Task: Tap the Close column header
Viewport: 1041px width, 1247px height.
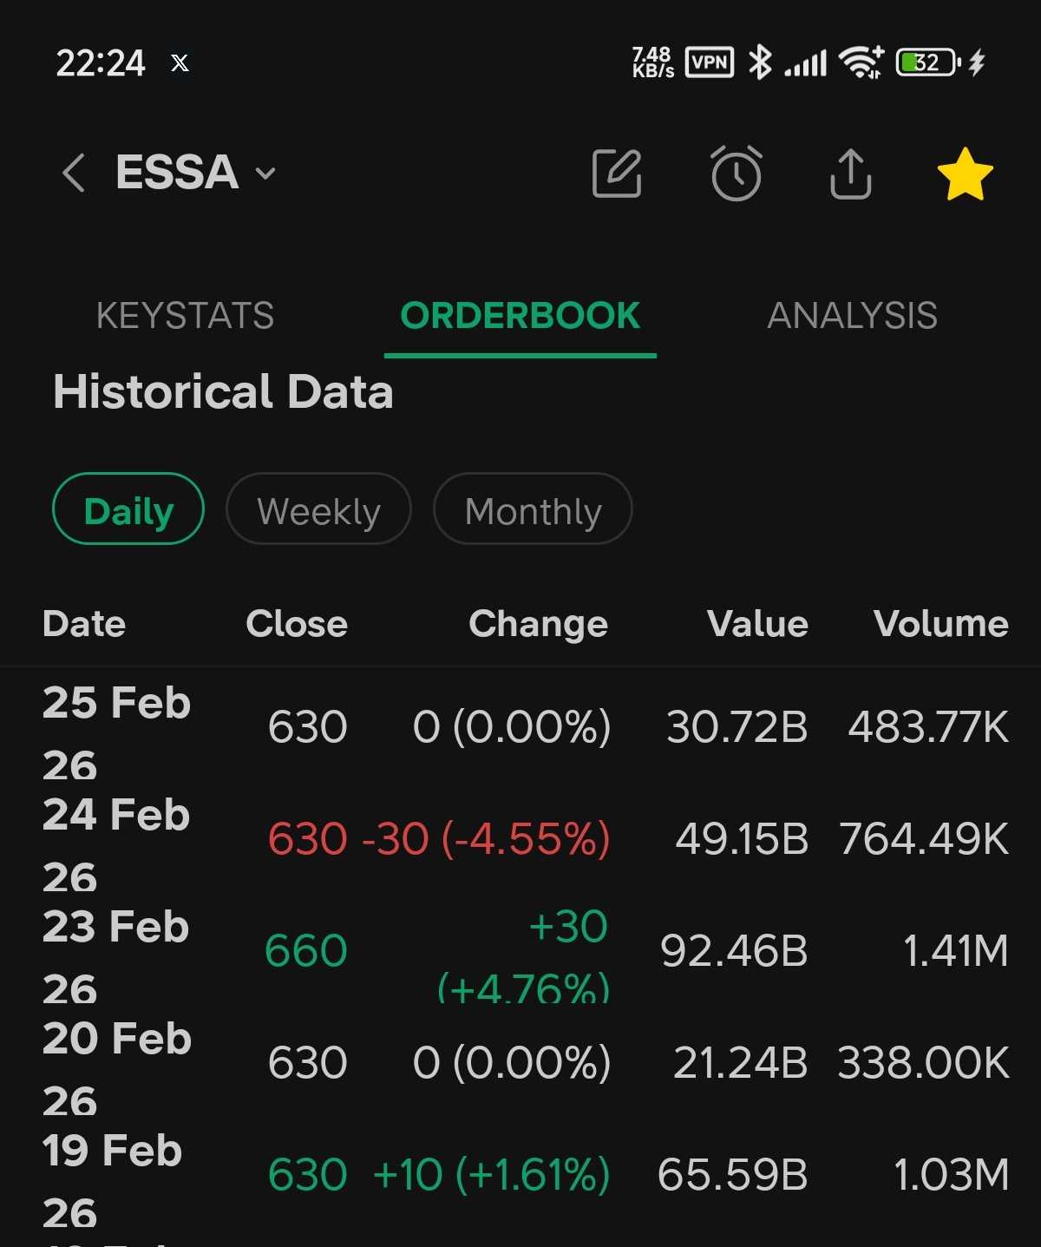Action: click(297, 624)
